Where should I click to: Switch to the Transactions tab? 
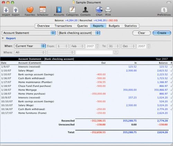63,26
